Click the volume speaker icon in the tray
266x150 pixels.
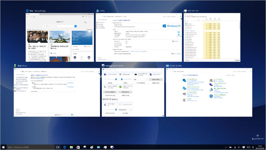[x=239, y=147]
